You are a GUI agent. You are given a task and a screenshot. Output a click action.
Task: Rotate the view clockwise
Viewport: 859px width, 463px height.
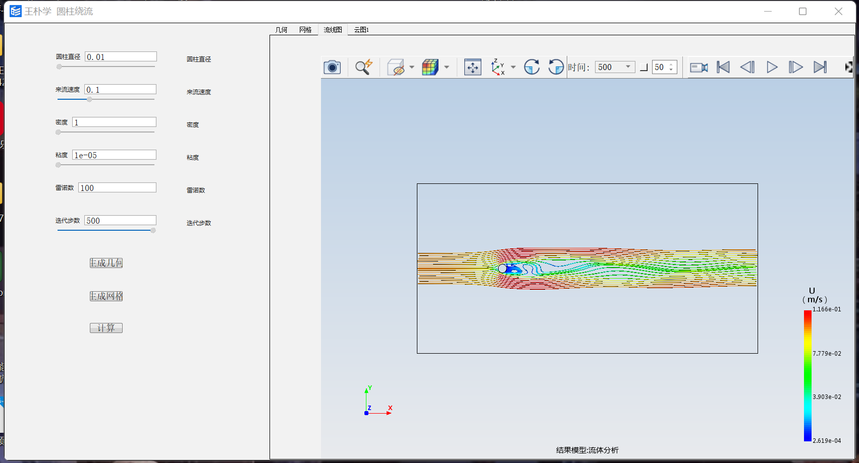531,67
